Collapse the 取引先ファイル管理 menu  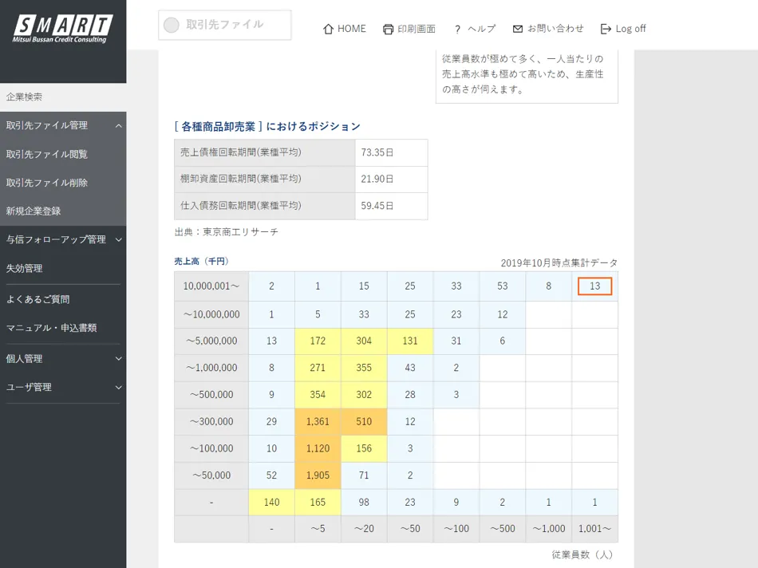tap(118, 126)
